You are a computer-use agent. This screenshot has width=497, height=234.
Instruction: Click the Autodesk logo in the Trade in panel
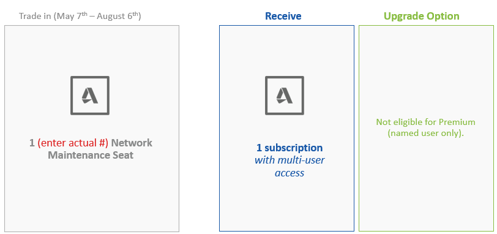(x=90, y=96)
